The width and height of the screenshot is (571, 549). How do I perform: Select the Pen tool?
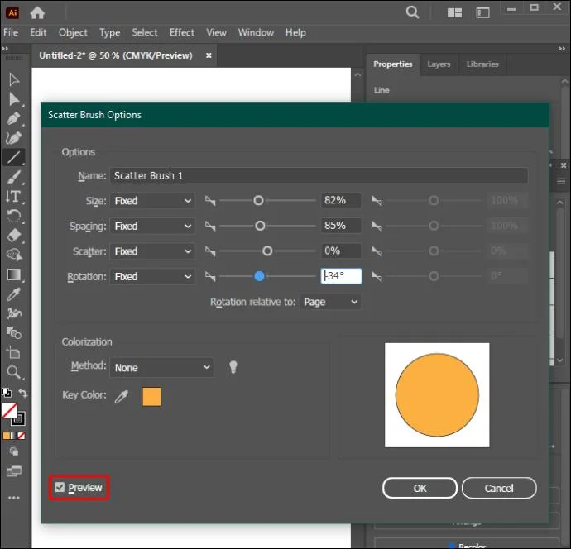(14, 118)
